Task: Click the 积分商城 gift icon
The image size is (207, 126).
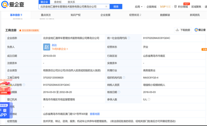Action: point(175,7)
